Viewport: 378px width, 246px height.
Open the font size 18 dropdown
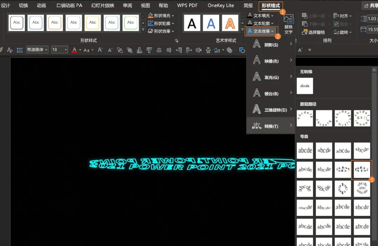pos(59,50)
